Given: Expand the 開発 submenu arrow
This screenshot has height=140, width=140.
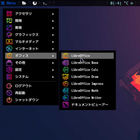Looking at the screenshot, I should point(53,21).
